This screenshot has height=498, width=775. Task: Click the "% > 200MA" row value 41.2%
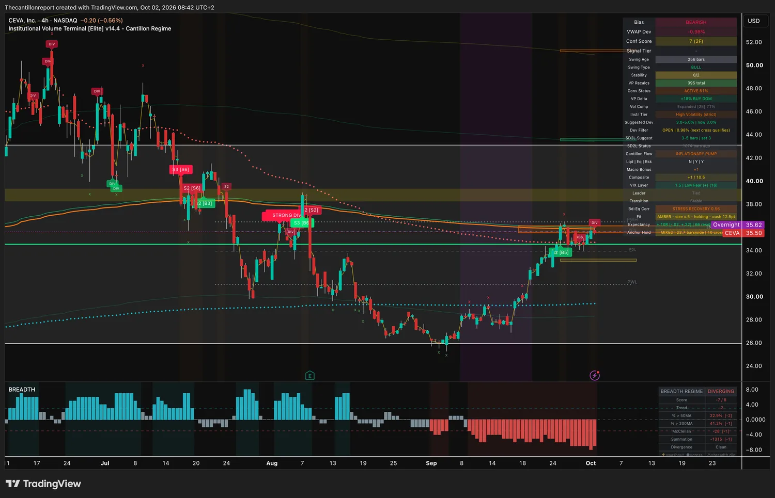pos(721,423)
